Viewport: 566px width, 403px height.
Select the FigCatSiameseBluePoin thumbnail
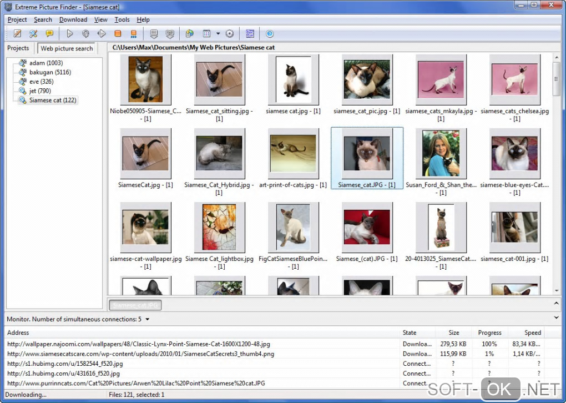293,227
